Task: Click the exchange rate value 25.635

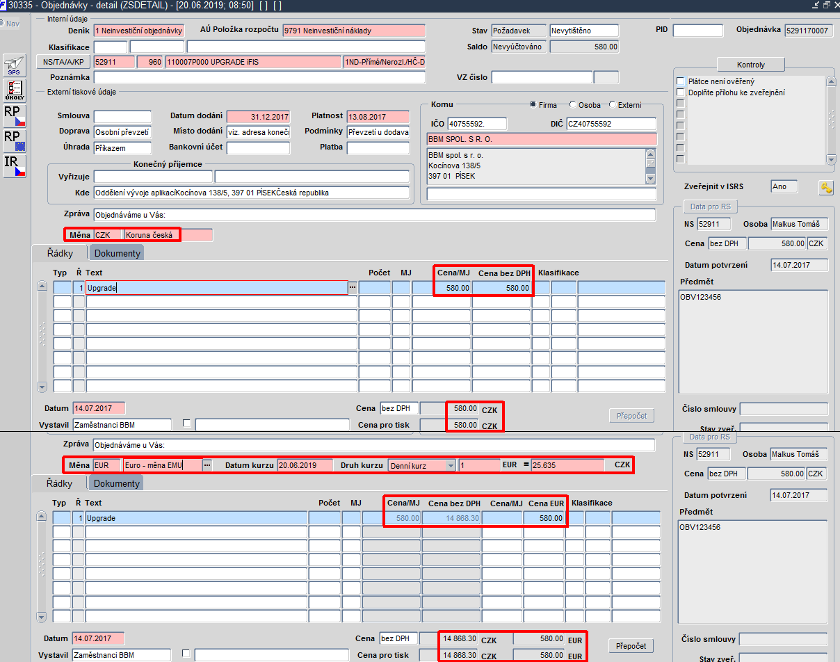Action: click(567, 465)
